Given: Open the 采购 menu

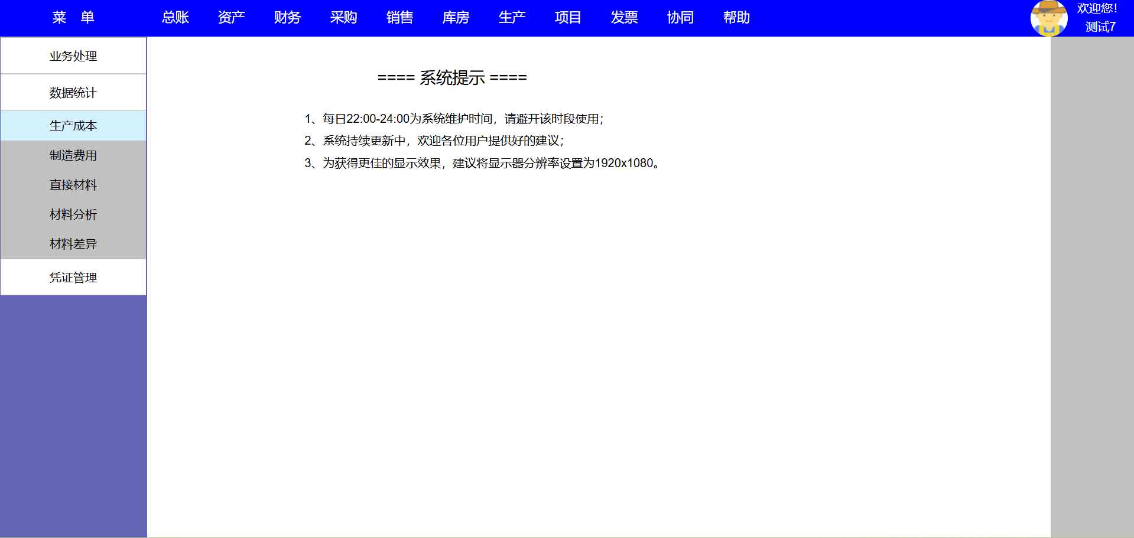Looking at the screenshot, I should [x=343, y=18].
